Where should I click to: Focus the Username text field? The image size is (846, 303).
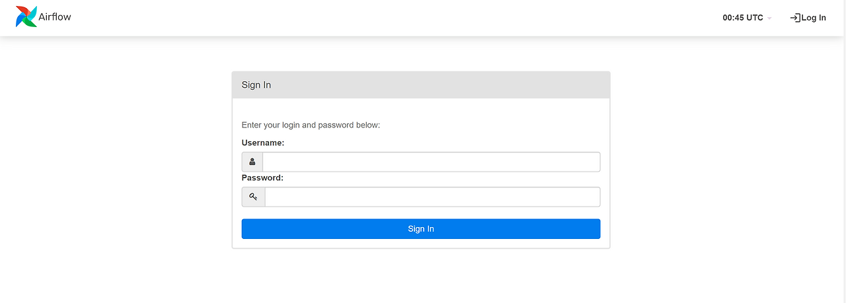pyautogui.click(x=431, y=162)
